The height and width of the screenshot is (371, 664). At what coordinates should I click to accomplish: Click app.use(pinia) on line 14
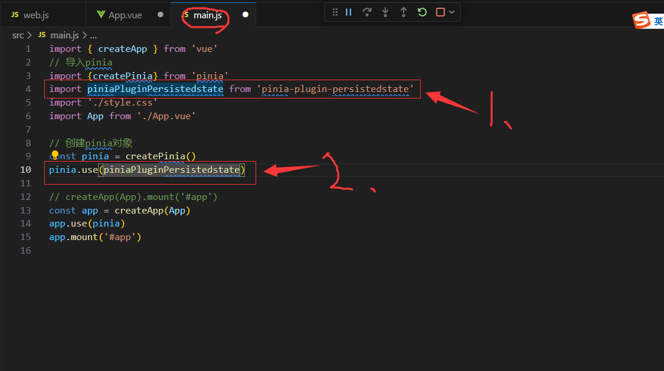coord(87,224)
